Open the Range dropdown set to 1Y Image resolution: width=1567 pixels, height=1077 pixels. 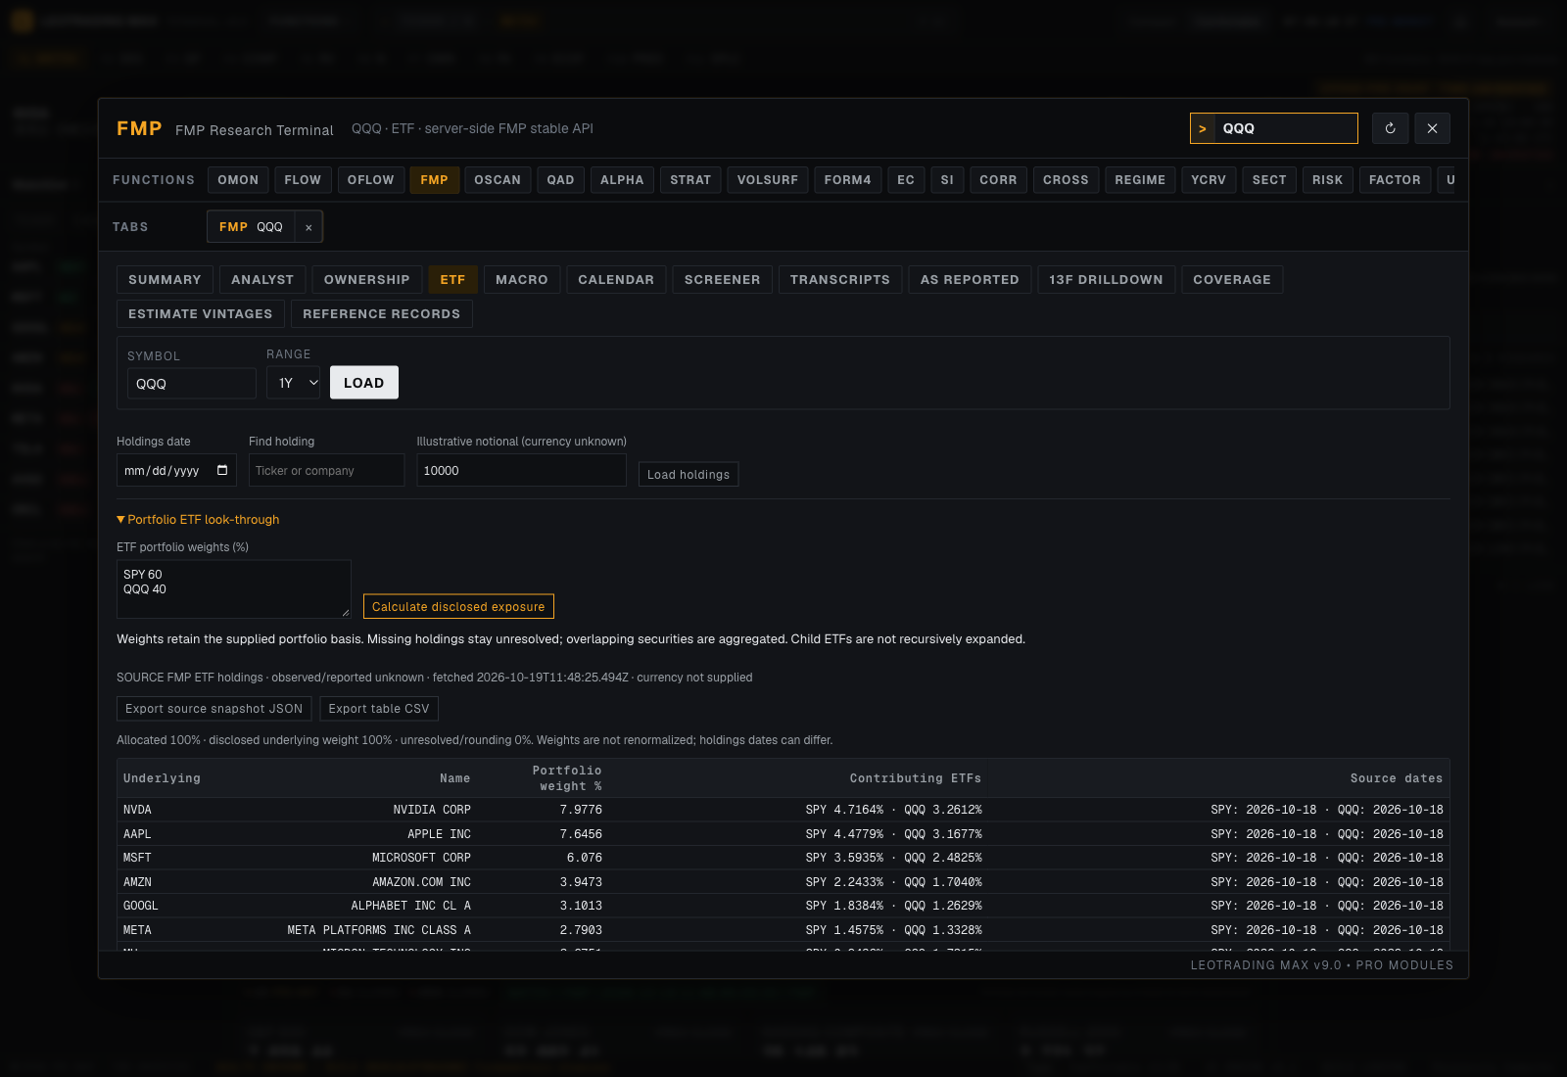pyautogui.click(x=294, y=383)
